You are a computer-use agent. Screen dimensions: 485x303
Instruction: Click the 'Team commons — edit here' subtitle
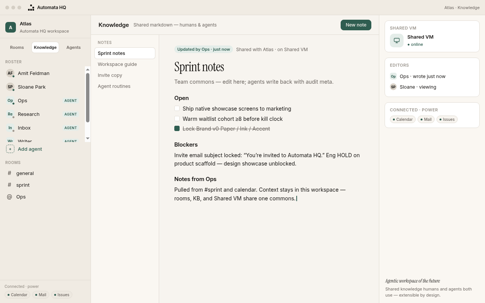tap(254, 82)
